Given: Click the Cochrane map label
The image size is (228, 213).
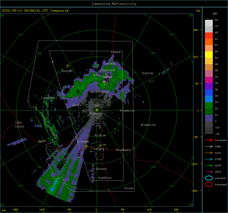Looking at the screenshot, I should point(83,142).
